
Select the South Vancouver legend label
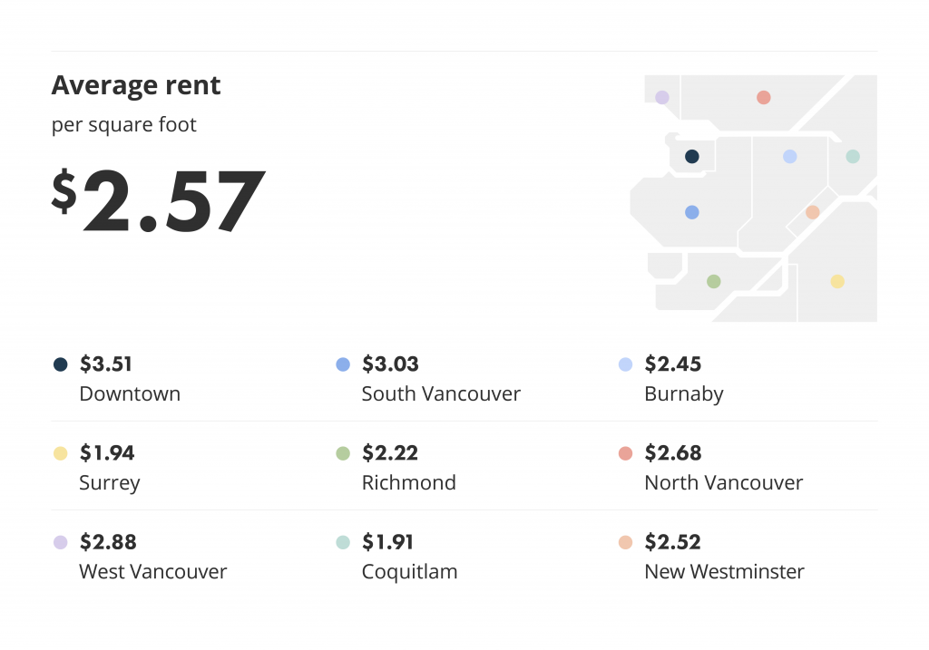tap(441, 393)
